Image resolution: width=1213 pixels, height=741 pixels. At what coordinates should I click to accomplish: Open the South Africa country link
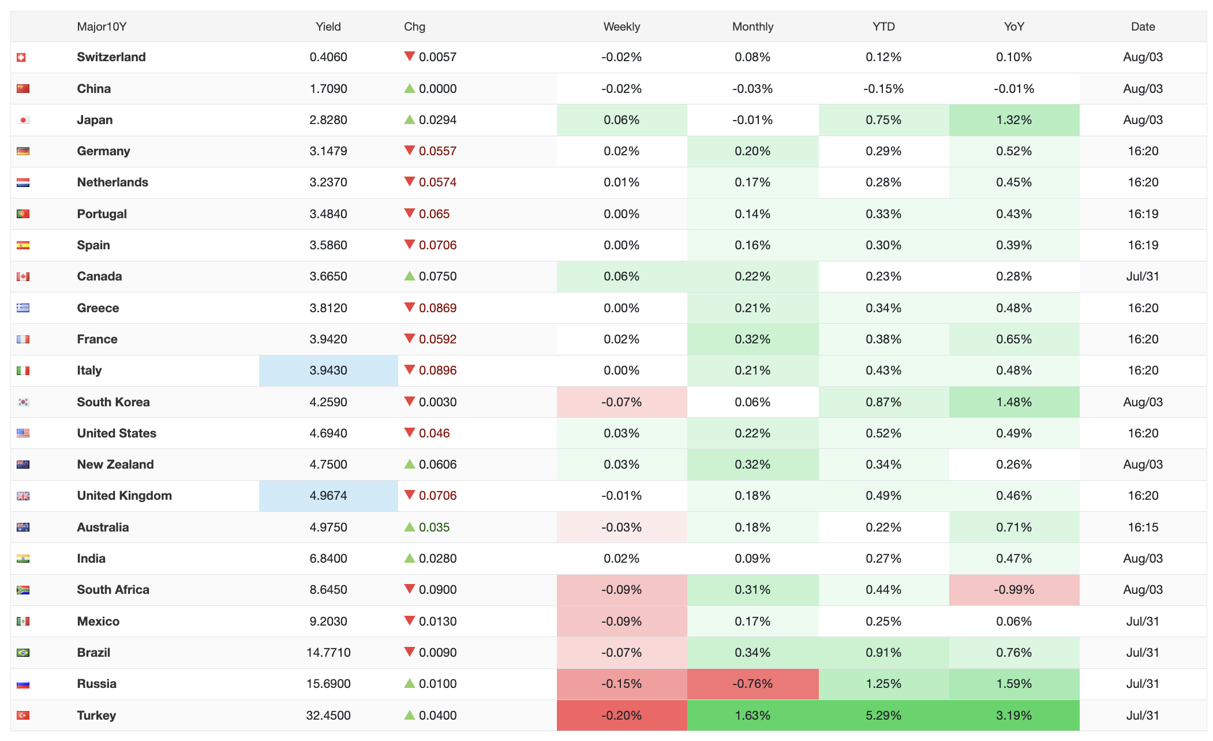(x=113, y=589)
